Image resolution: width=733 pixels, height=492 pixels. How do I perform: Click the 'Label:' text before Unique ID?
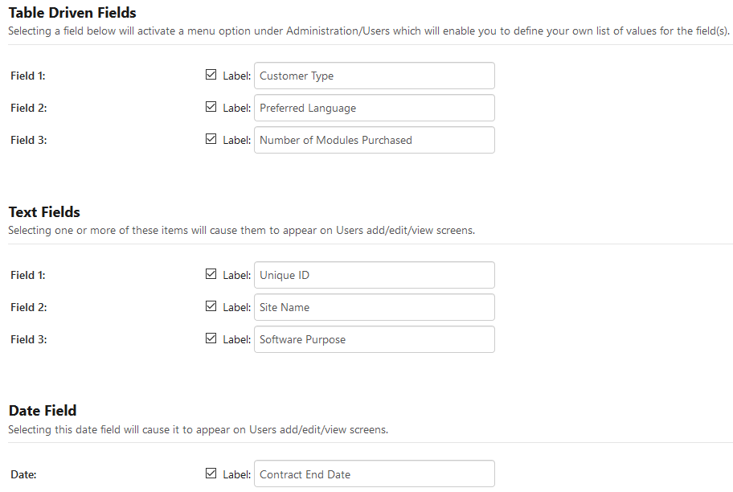click(237, 275)
